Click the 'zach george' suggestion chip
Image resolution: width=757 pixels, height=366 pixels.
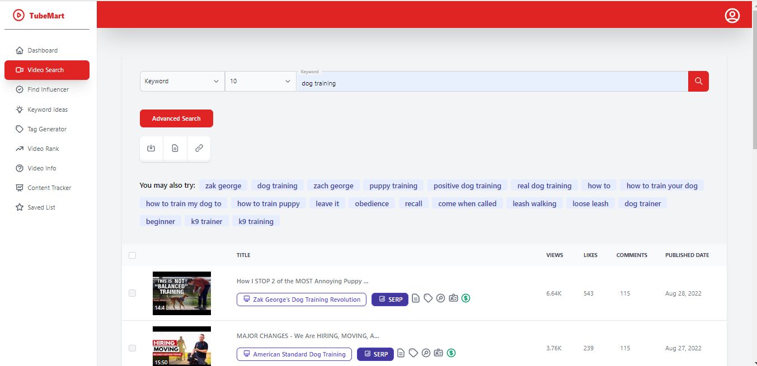pyautogui.click(x=333, y=186)
